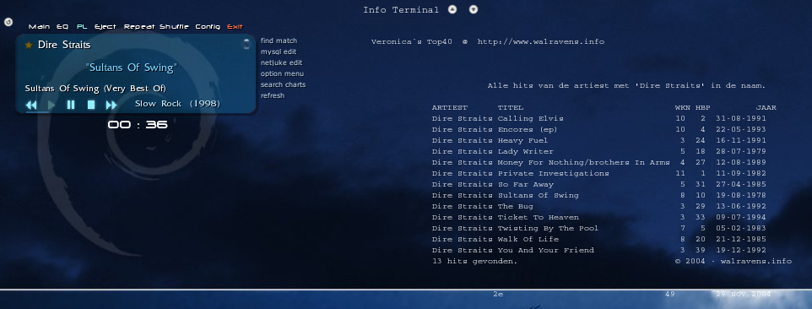This screenshot has height=309, width=812.
Task: Click the 'Calling Elvis' chart row
Action: tap(599, 118)
